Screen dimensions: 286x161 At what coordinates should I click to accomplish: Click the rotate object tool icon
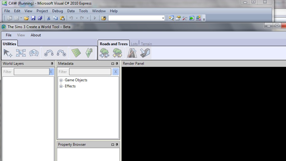click(x=34, y=53)
